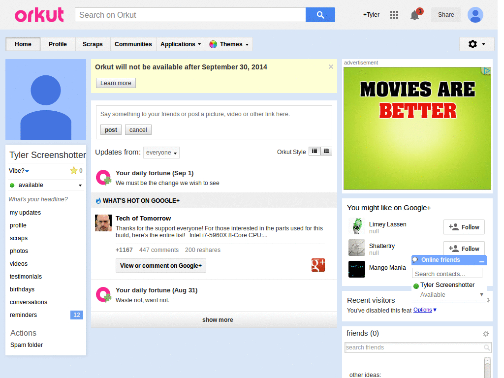Open Recent visitors Options dropdown

pos(425,310)
